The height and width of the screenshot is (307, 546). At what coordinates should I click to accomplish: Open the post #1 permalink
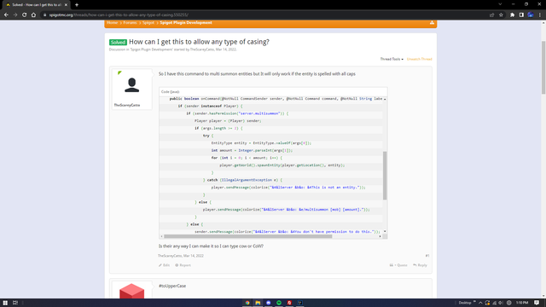pos(427,256)
